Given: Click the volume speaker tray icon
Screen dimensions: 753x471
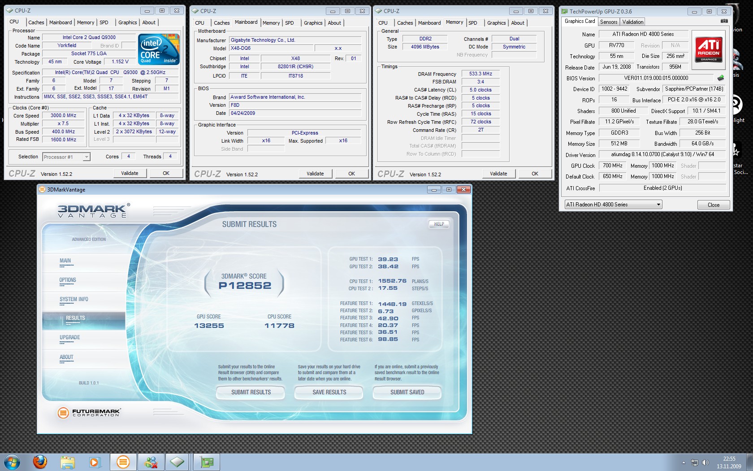Looking at the screenshot, I should click(x=705, y=462).
